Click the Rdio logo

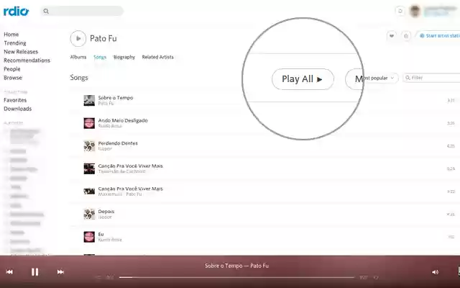(16, 12)
